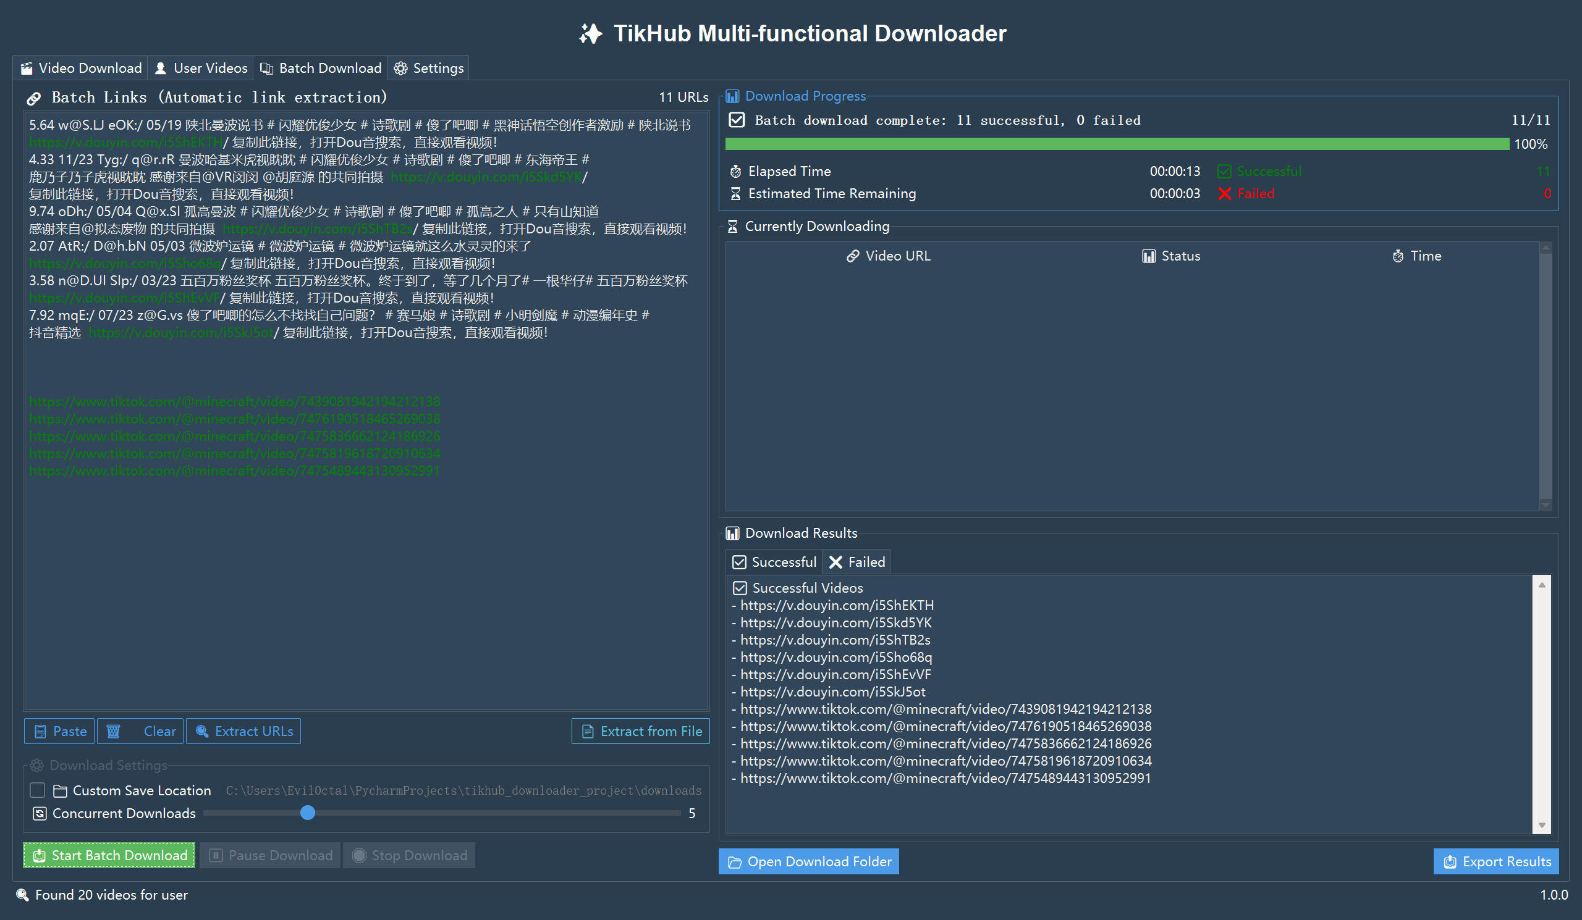Click the version number 1.0.0
This screenshot has width=1582, height=920.
(1554, 895)
